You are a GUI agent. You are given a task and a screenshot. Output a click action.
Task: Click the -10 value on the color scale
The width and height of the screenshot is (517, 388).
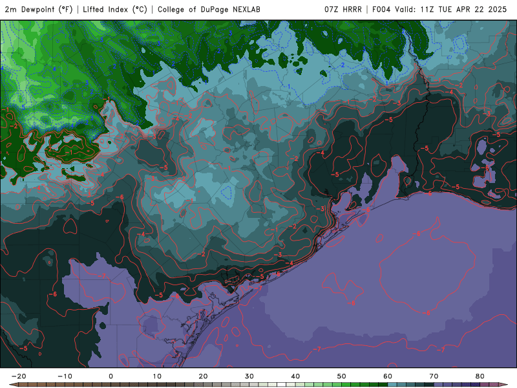65,376
